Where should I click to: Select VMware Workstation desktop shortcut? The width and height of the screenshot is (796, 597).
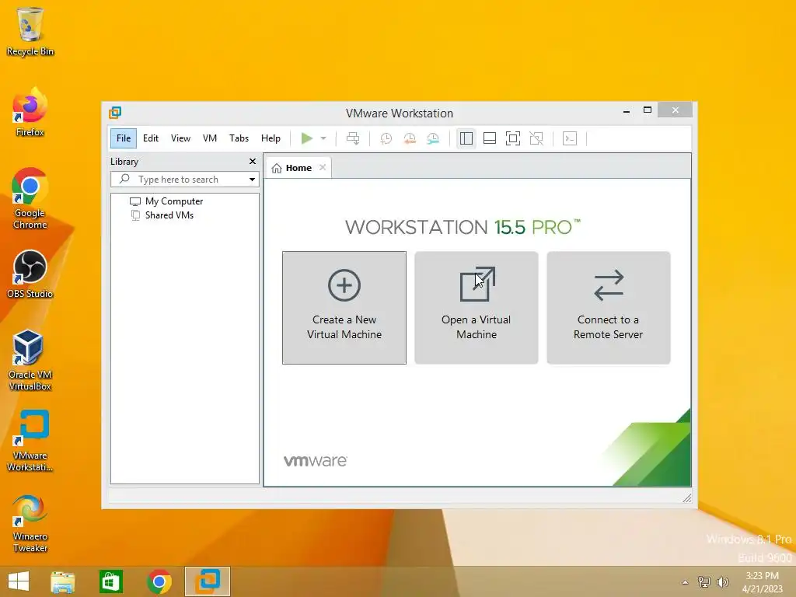click(x=30, y=441)
